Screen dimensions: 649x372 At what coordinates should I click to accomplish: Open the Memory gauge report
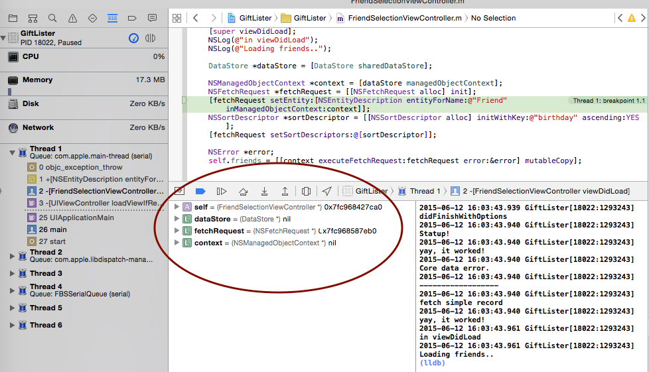(84, 84)
